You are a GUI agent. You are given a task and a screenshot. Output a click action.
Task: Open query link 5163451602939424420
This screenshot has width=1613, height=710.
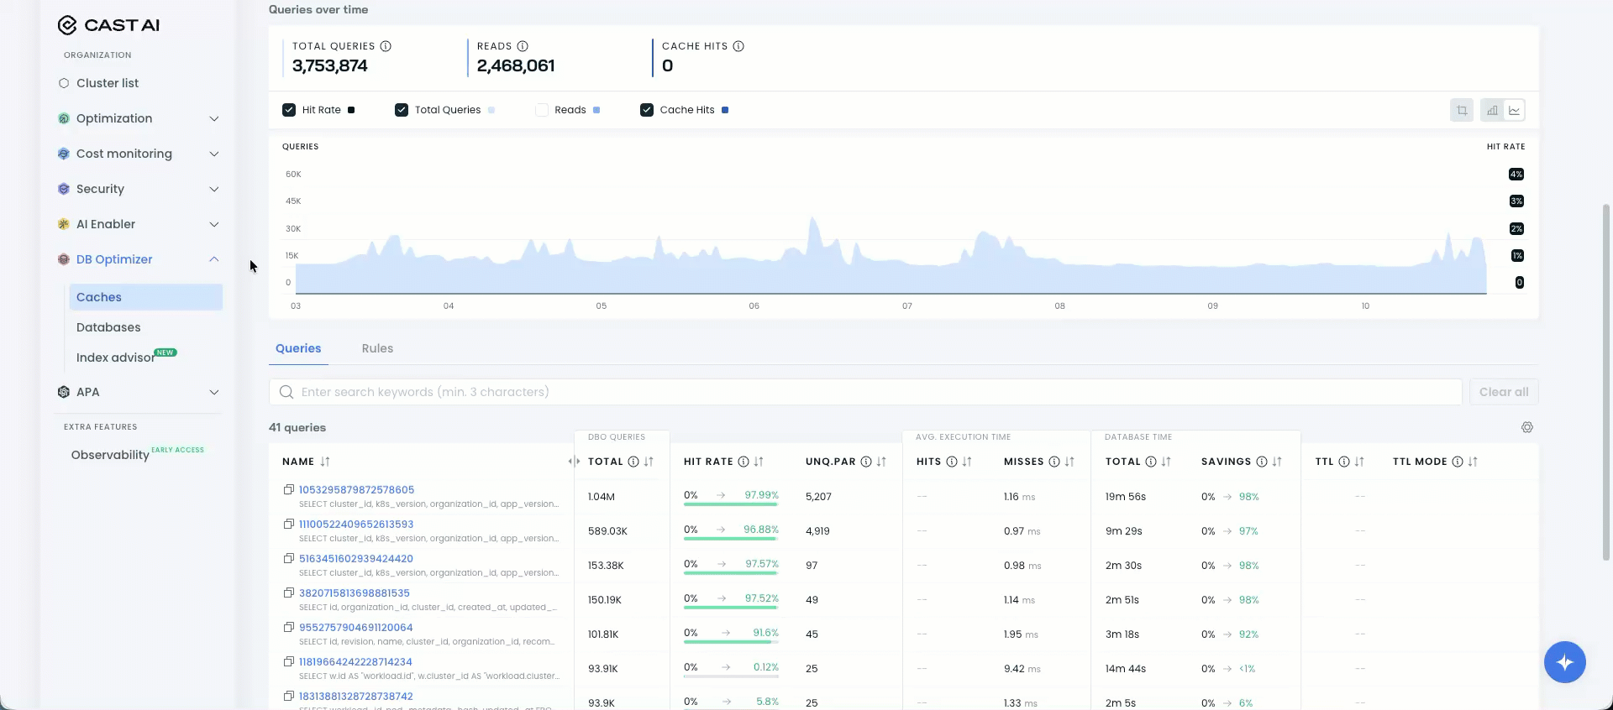pos(356,558)
